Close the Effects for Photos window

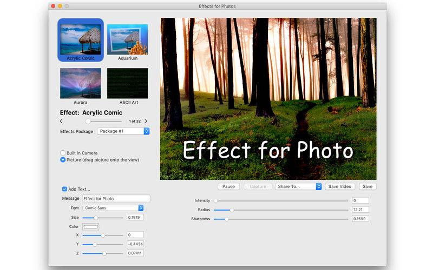pyautogui.click(x=53, y=6)
